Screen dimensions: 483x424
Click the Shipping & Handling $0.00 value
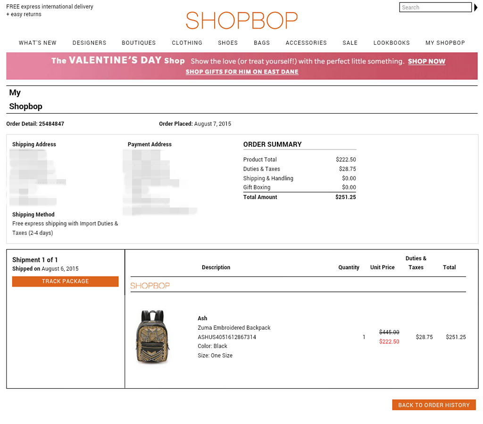click(349, 178)
